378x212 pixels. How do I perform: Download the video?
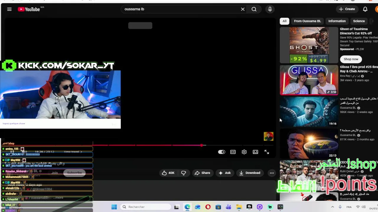pyautogui.click(x=250, y=173)
